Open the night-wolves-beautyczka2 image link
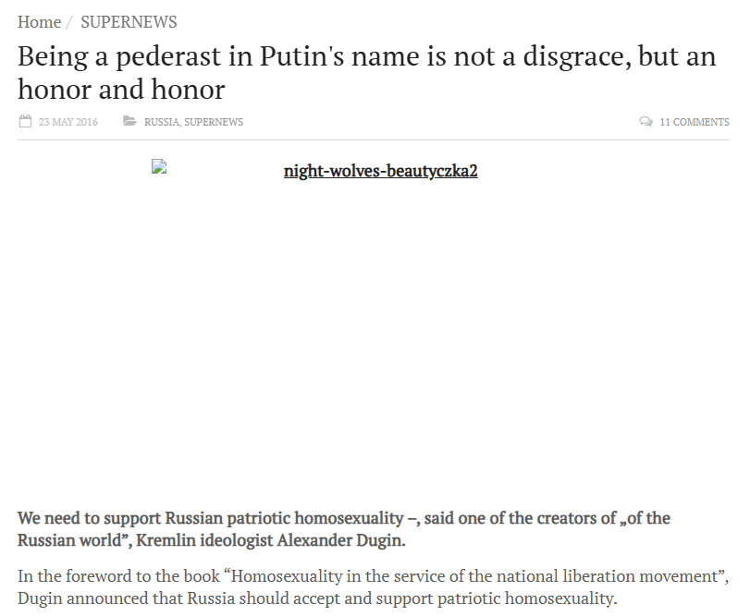 (x=380, y=171)
